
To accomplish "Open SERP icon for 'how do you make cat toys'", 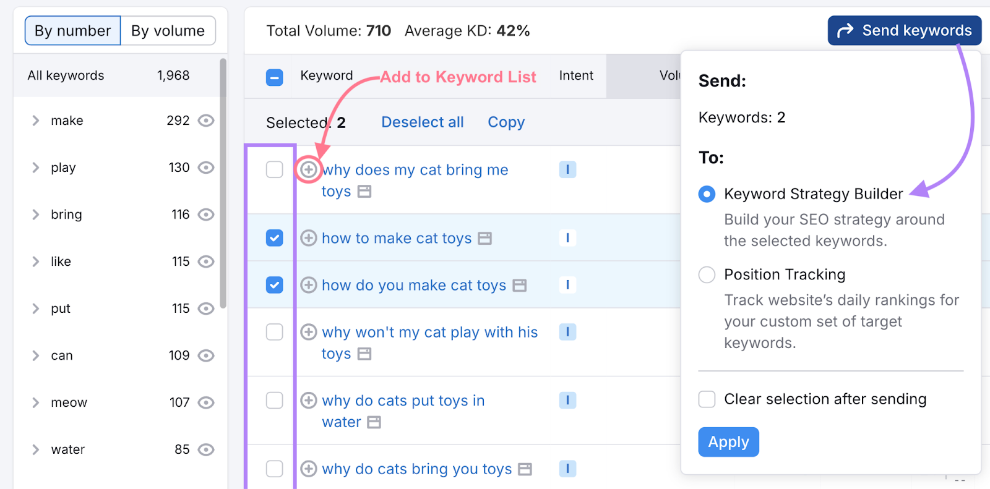I will [x=520, y=285].
